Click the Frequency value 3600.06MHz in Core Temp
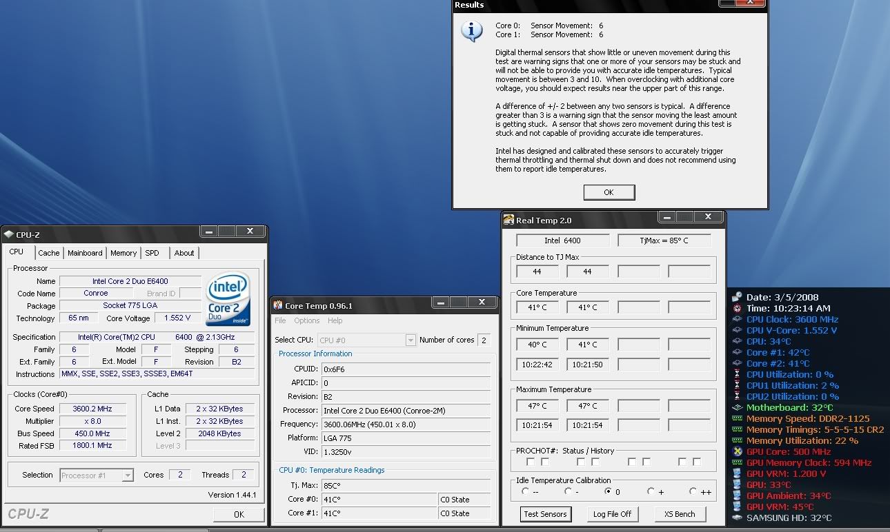 point(406,424)
